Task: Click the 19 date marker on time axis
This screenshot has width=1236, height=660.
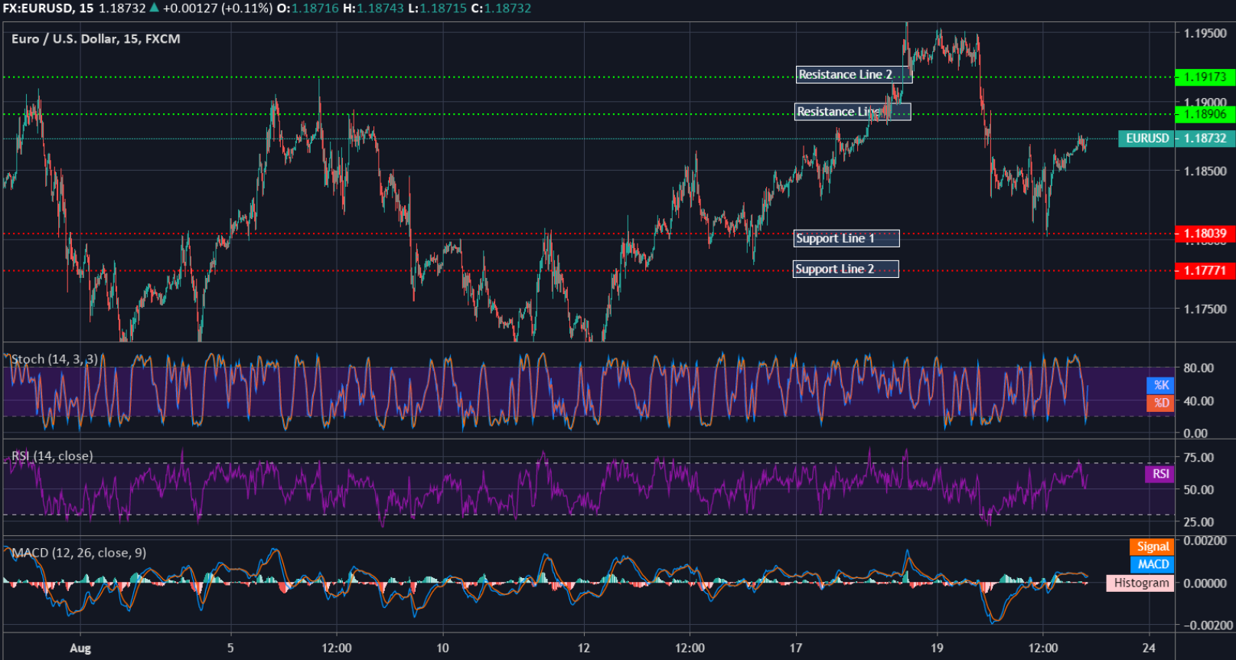Action: tap(937, 648)
